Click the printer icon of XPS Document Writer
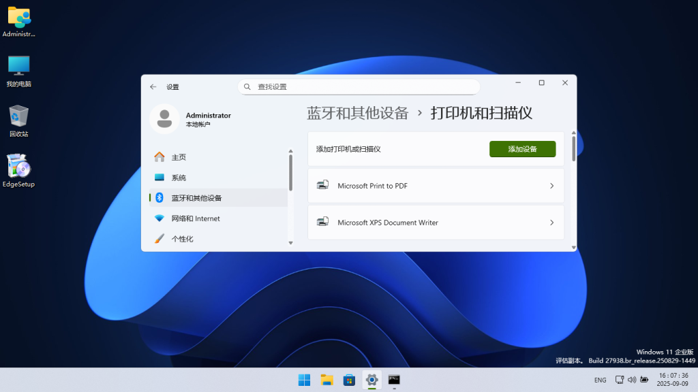This screenshot has height=392, width=698. click(x=322, y=222)
